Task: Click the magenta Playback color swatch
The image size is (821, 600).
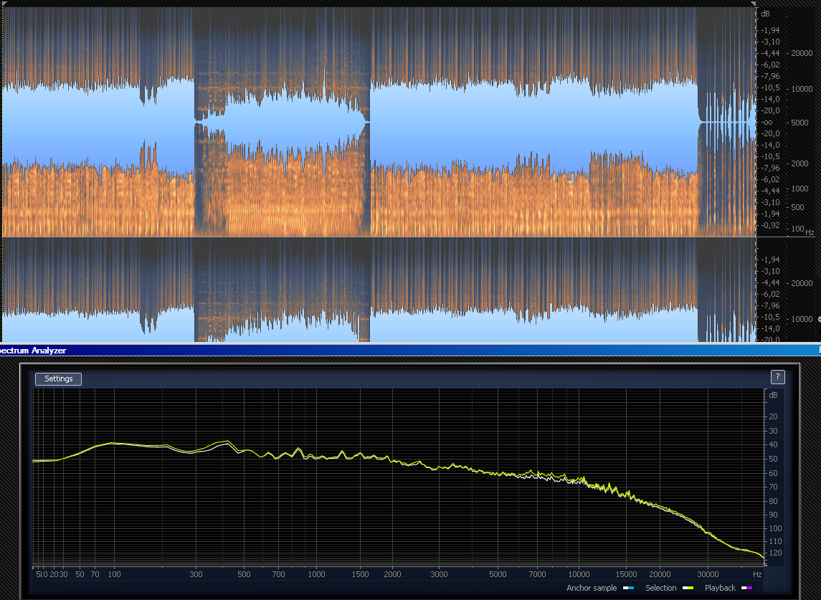Action: click(x=746, y=588)
